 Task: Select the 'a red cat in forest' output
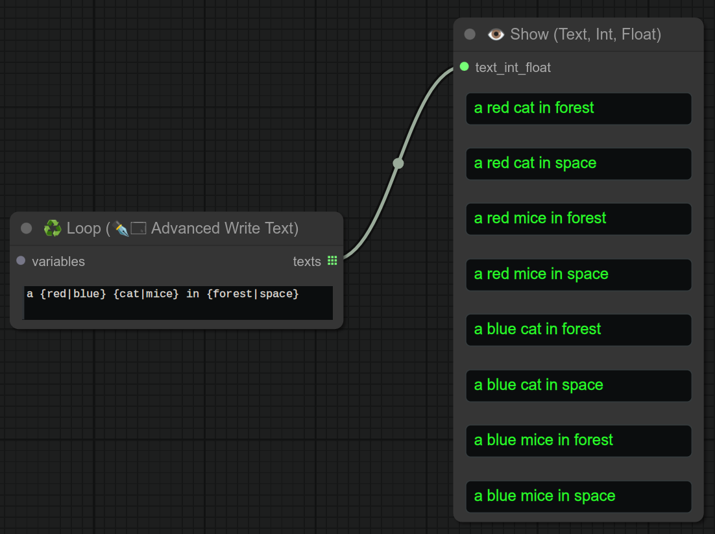tap(577, 108)
